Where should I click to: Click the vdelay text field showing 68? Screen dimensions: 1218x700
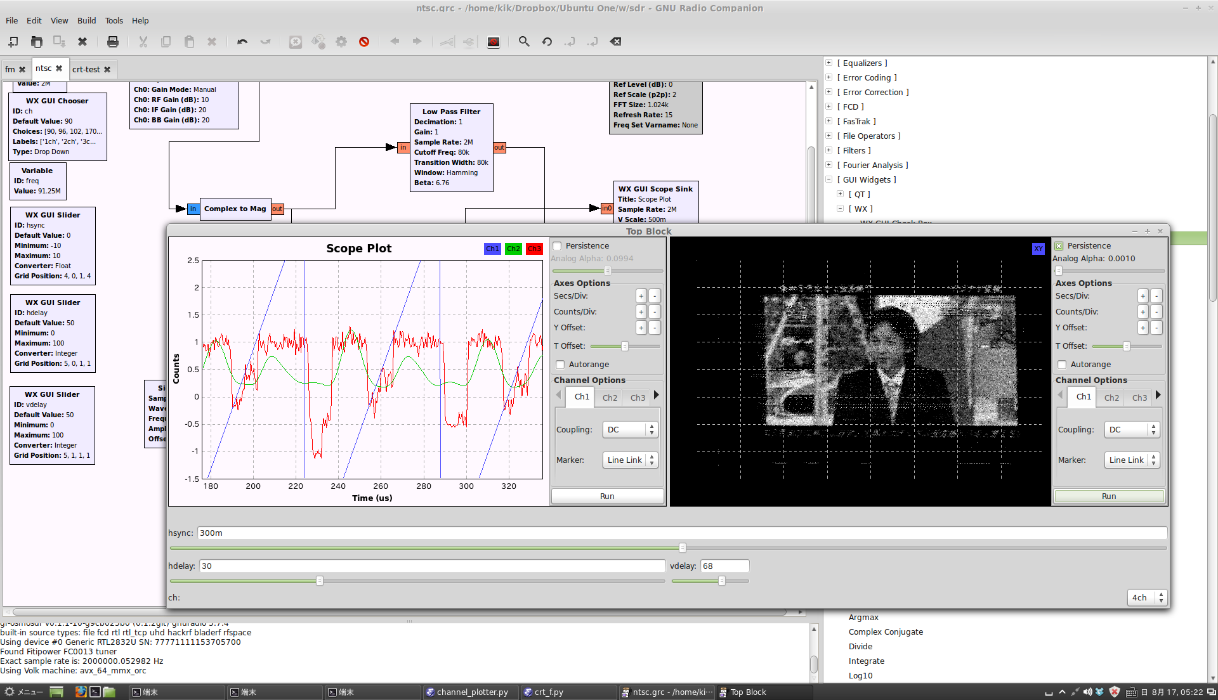coord(724,566)
